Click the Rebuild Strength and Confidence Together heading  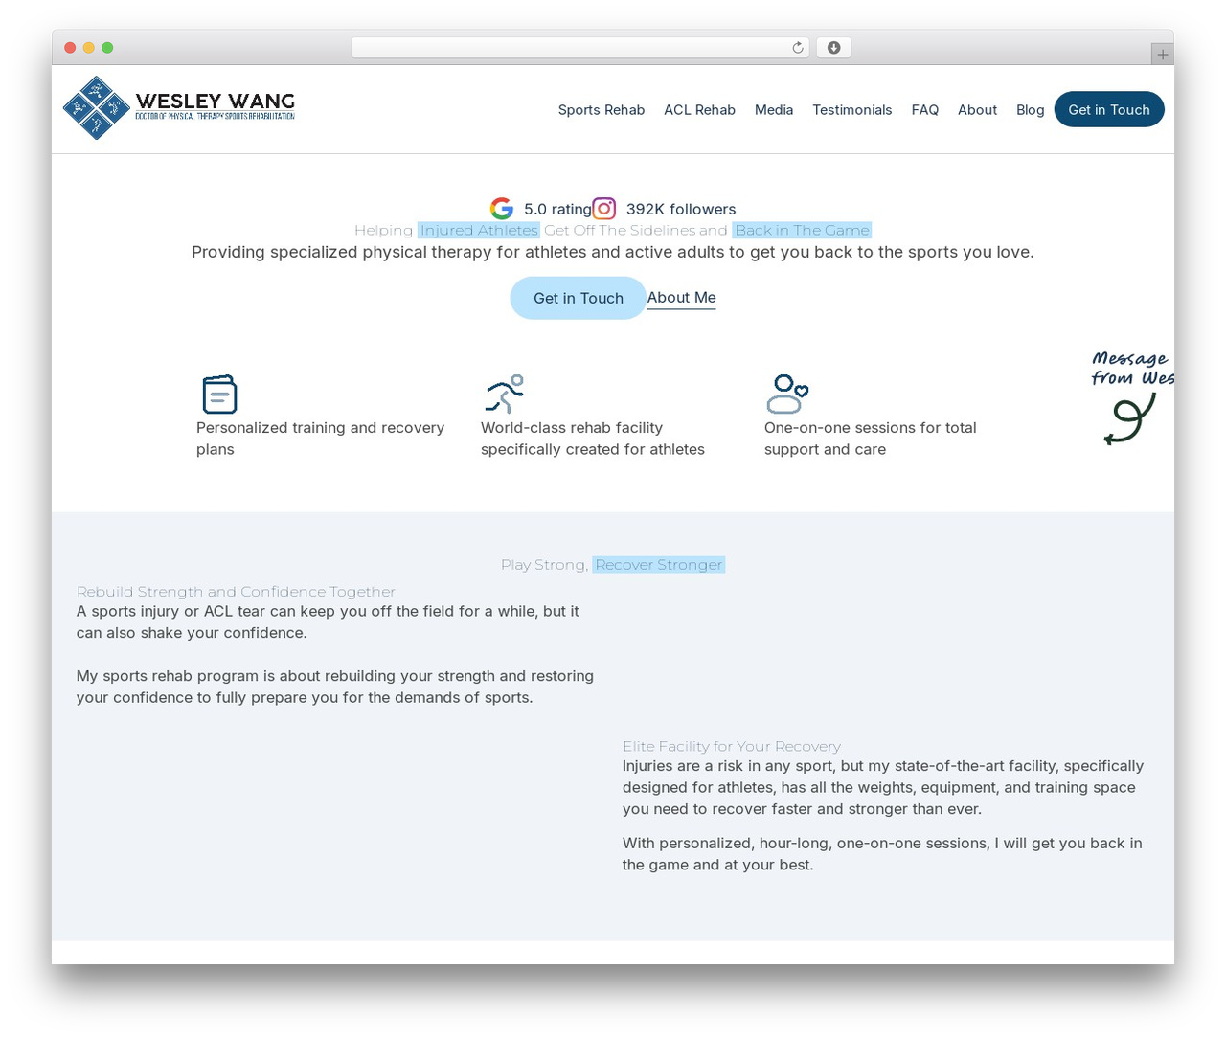tap(236, 592)
